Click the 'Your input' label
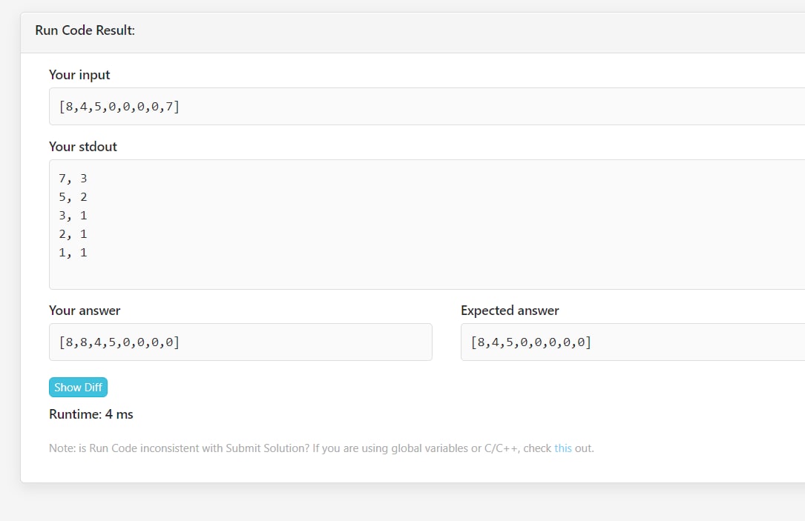The image size is (805, 521). (79, 75)
